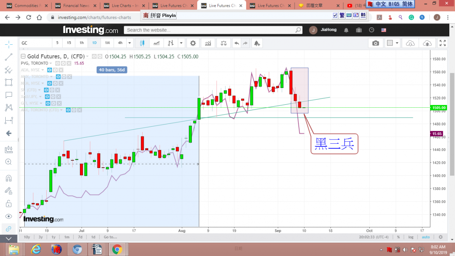Toggle the auto scale option
455x256 pixels.
click(x=426, y=237)
